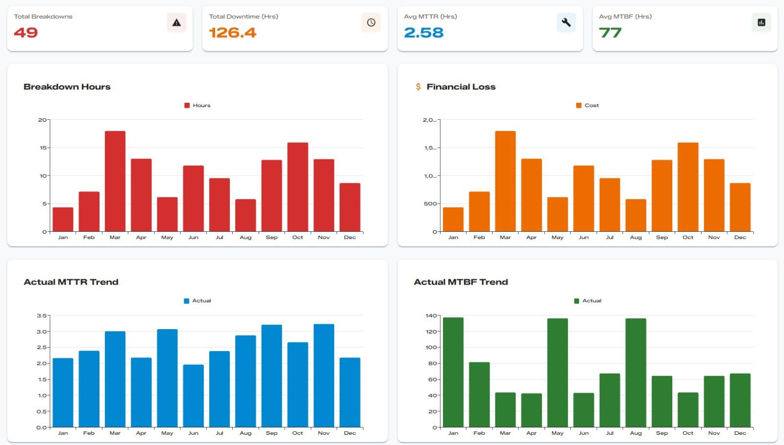Click the 140 axis label in MTBF chart

(x=431, y=316)
